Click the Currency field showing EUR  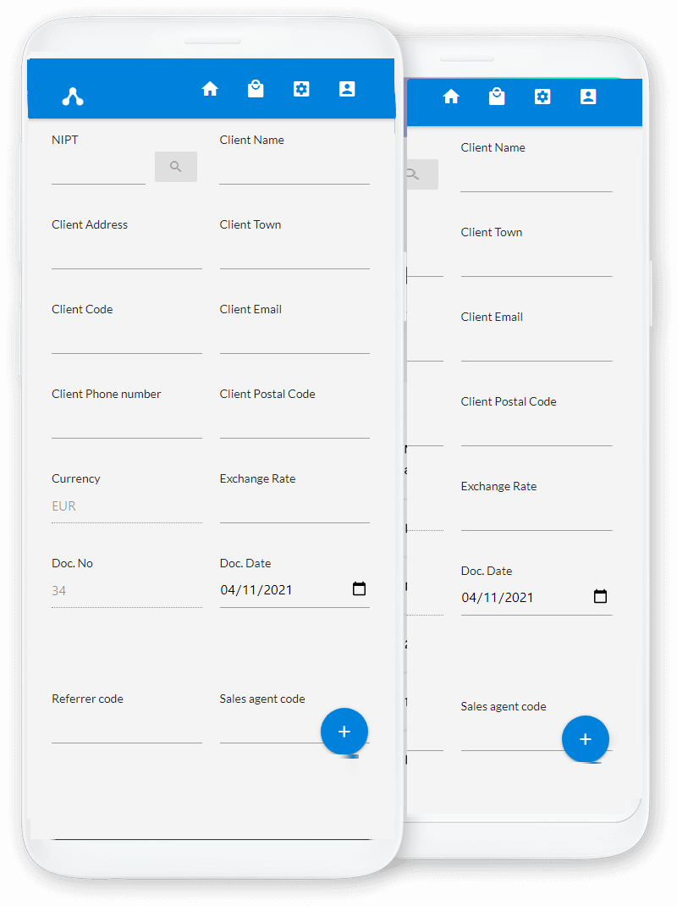(126, 506)
